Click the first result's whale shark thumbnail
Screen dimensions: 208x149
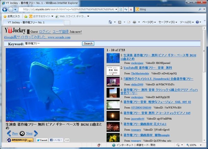[x=113, y=58]
